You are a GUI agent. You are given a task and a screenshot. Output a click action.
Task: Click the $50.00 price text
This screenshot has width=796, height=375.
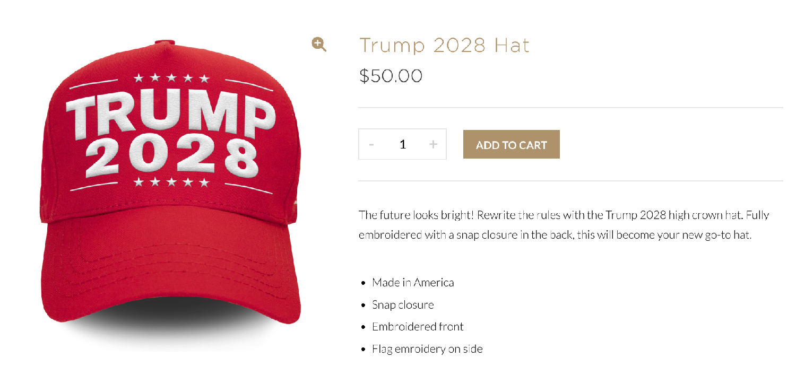point(391,76)
